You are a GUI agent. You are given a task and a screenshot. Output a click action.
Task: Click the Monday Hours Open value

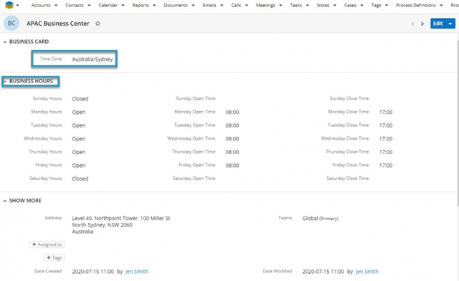click(79, 113)
